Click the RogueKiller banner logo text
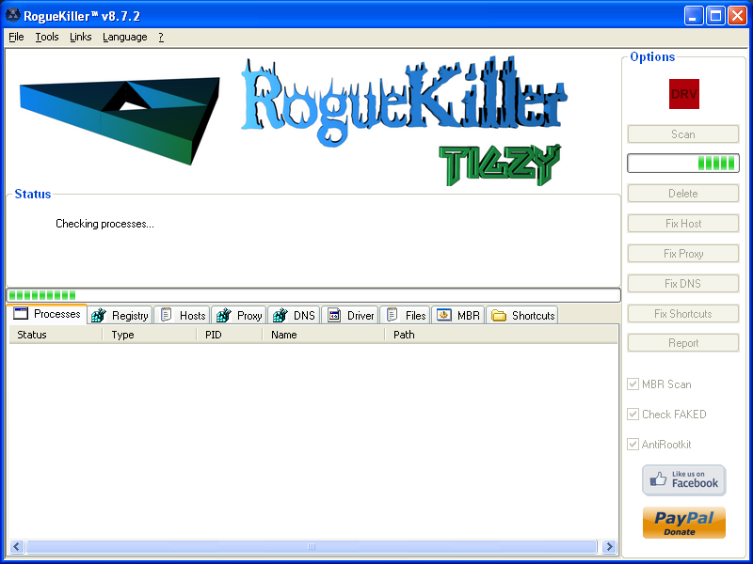753x564 pixels. coord(404,101)
